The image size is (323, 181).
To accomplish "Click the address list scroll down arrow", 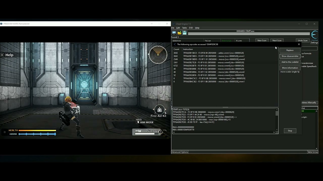I will coord(317,148).
